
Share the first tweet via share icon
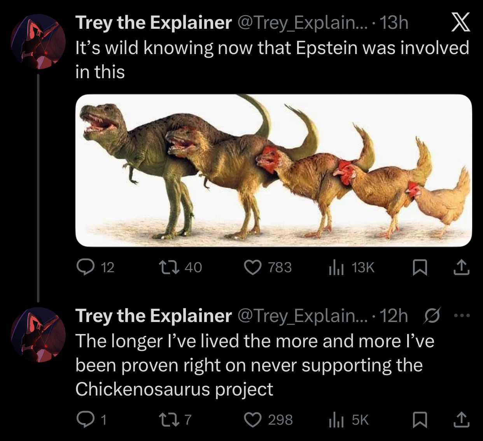(461, 267)
